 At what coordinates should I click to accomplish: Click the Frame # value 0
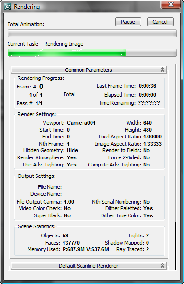coord(41,87)
